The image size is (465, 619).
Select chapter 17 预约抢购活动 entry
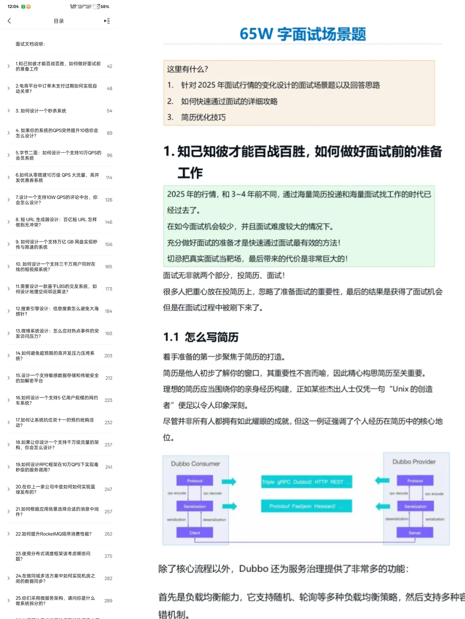[56, 422]
